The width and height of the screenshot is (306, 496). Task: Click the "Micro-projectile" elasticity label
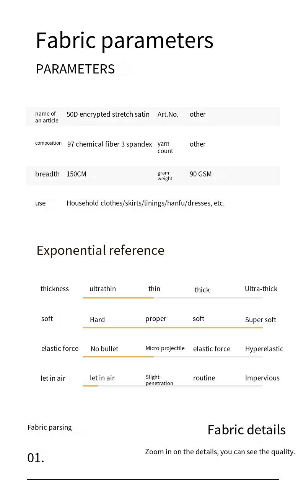165,348
